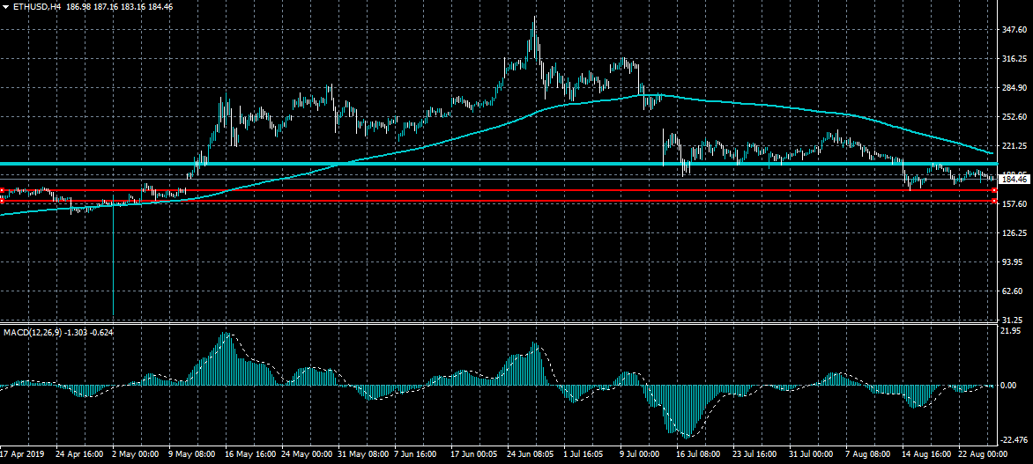Grab left end handle of upper red line
The image size is (1033, 464).
[2, 190]
